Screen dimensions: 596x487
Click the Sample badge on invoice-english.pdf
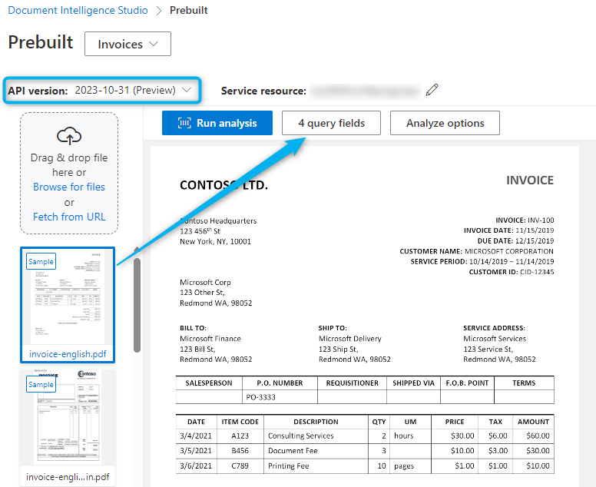click(41, 261)
